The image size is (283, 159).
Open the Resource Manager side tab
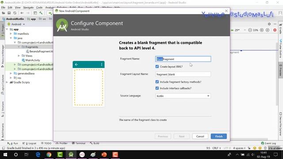pyautogui.click(x=3, y=56)
